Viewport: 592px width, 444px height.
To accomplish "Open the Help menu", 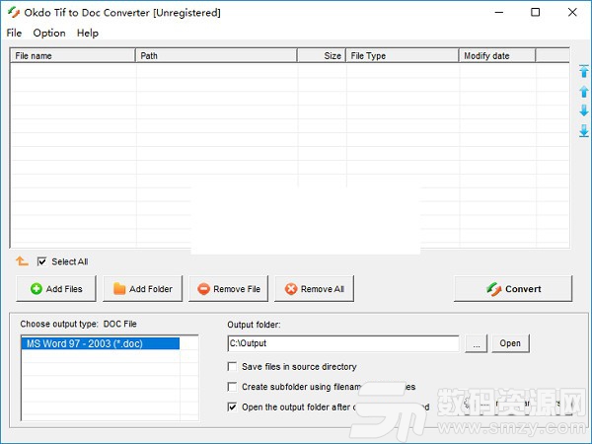I will coord(88,33).
